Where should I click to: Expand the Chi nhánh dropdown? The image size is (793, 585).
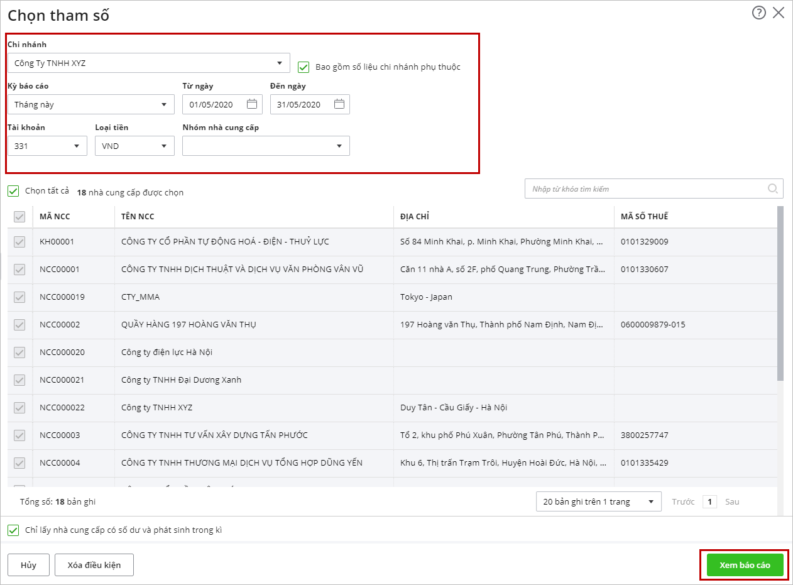(x=280, y=63)
